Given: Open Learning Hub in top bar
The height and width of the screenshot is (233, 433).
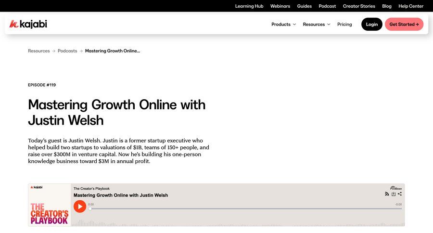Looking at the screenshot, I should [x=249, y=6].
